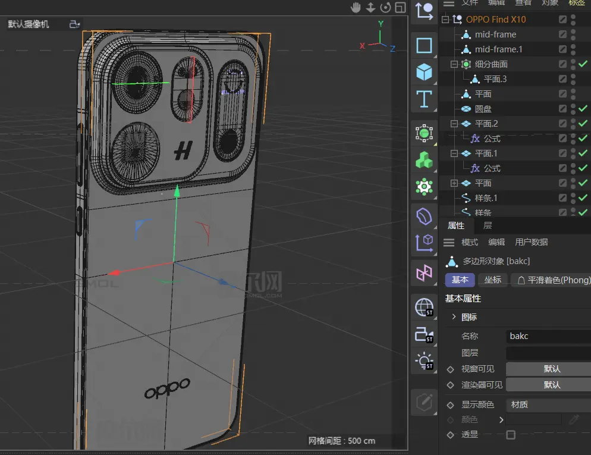Toggle the green check for 平面.2
591x455 pixels.
pyautogui.click(x=583, y=123)
